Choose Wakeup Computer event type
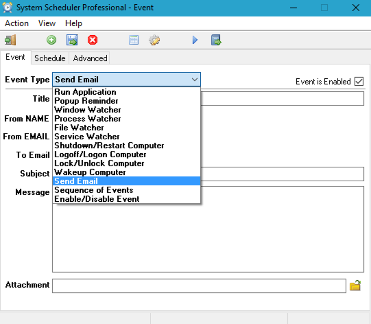 pyautogui.click(x=127, y=172)
